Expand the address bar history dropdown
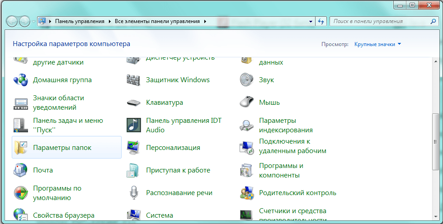Image resolution: width=443 pixels, height=224 pixels. tap(311, 21)
